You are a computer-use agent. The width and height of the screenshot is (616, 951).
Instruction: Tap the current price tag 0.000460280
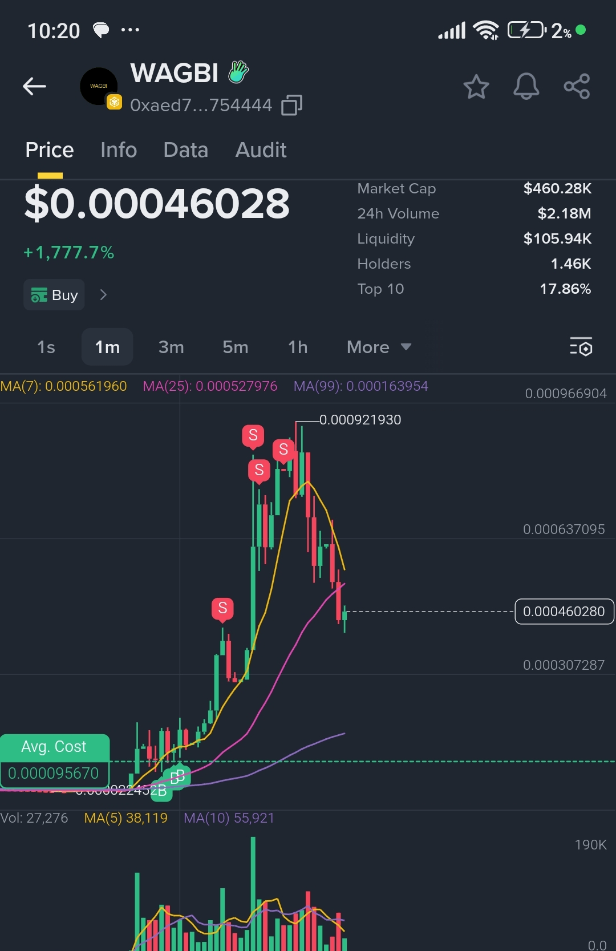(564, 612)
